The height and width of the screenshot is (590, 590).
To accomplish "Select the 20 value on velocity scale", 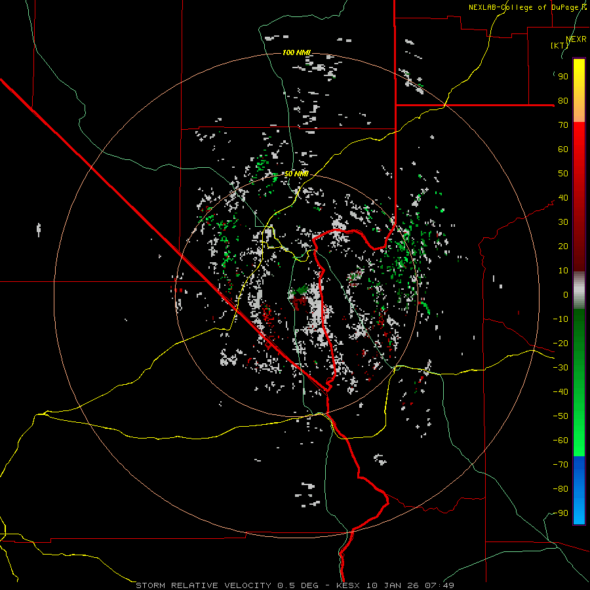I will pyautogui.click(x=563, y=246).
